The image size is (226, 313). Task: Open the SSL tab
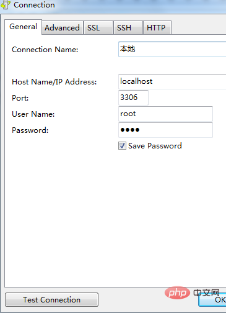(98, 27)
